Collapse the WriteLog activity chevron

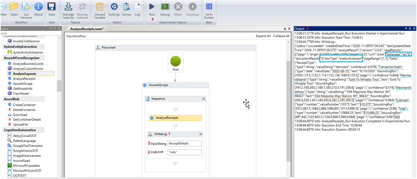(x=200, y=134)
